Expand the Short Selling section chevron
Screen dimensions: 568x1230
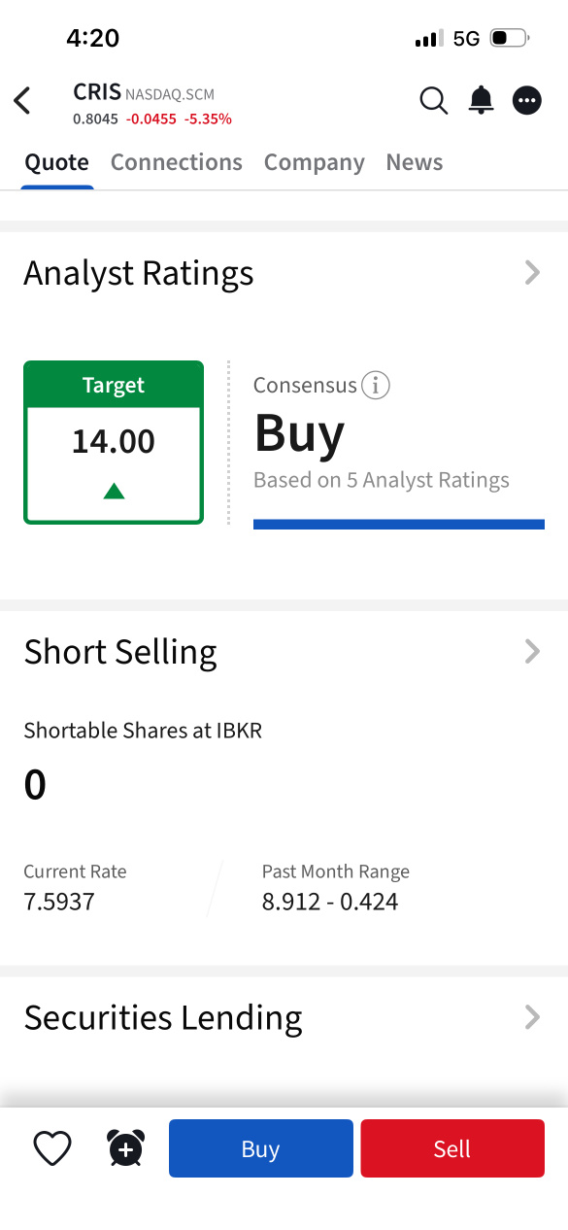tap(532, 651)
